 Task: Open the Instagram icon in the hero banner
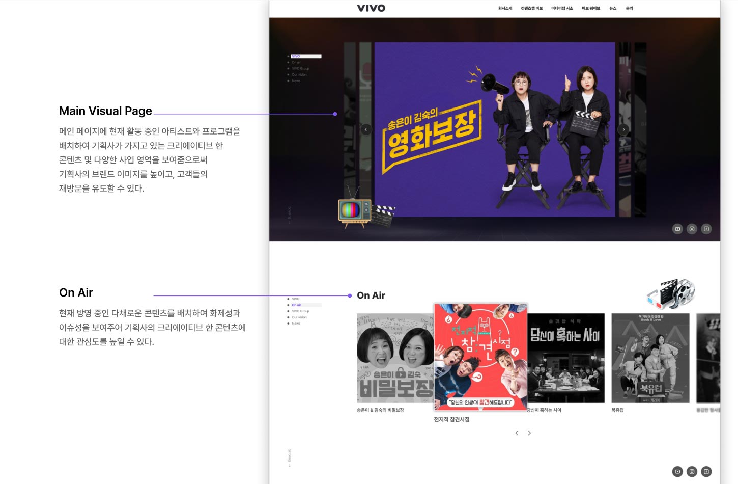click(692, 229)
